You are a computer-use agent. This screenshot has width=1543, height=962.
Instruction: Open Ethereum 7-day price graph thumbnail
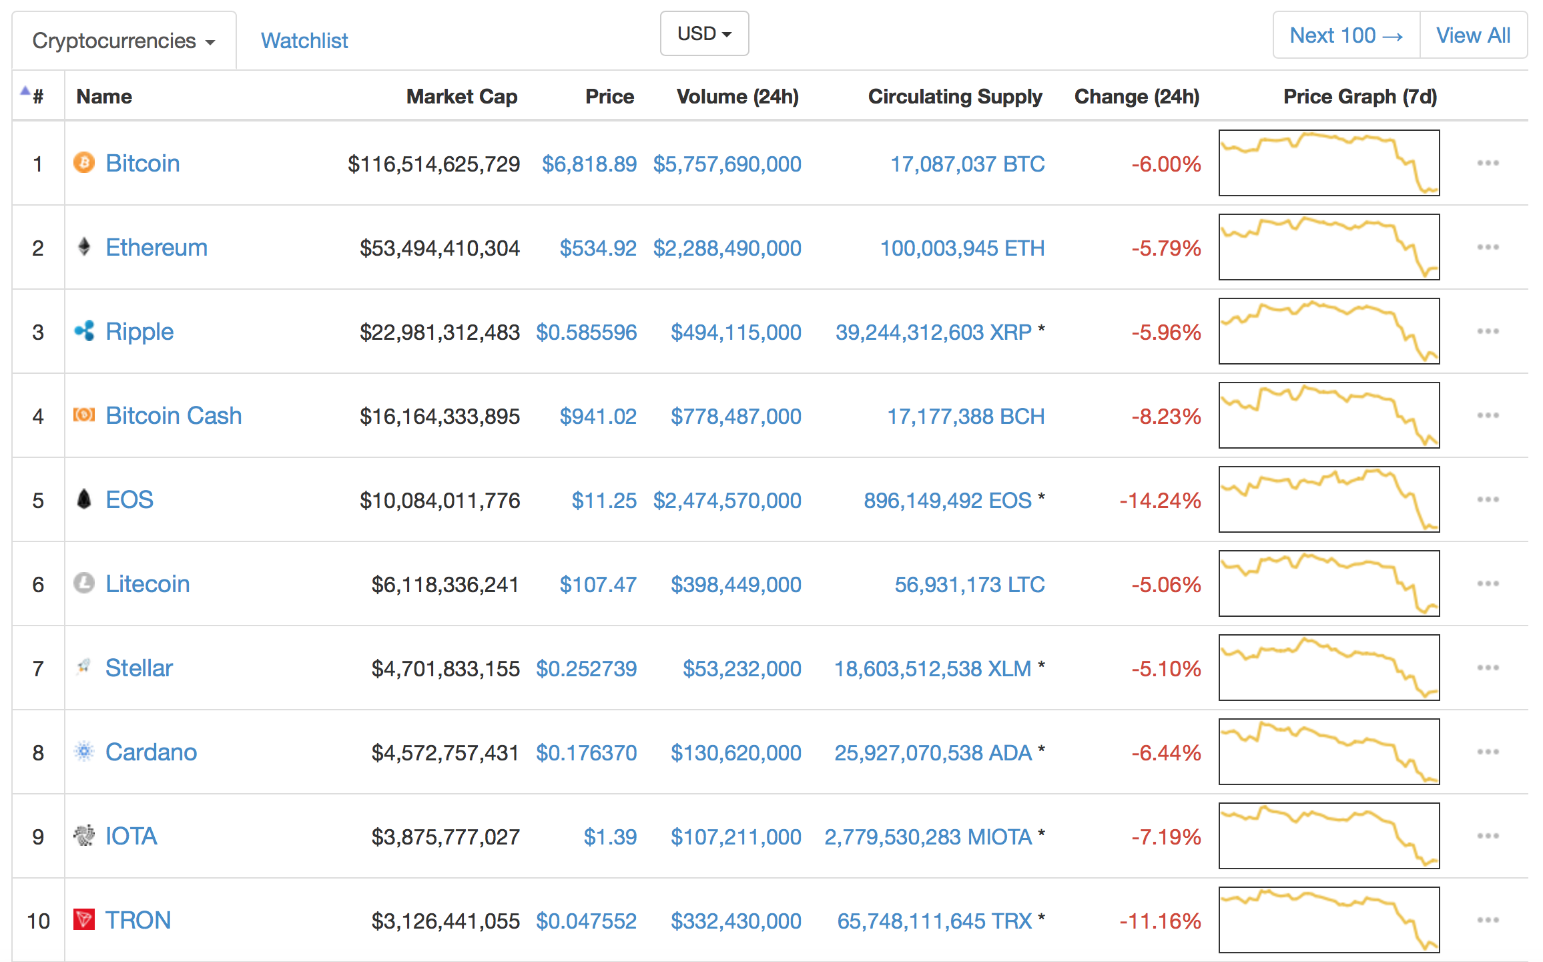[x=1329, y=247]
